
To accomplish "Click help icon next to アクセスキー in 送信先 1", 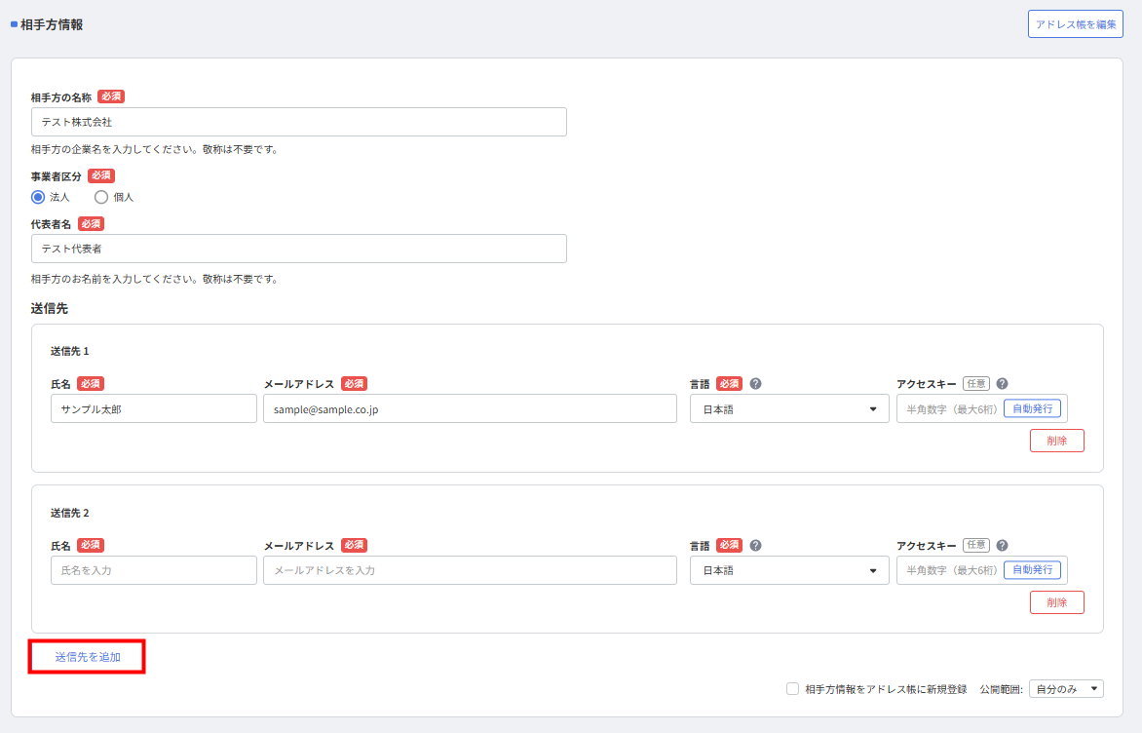I will coord(1002,384).
